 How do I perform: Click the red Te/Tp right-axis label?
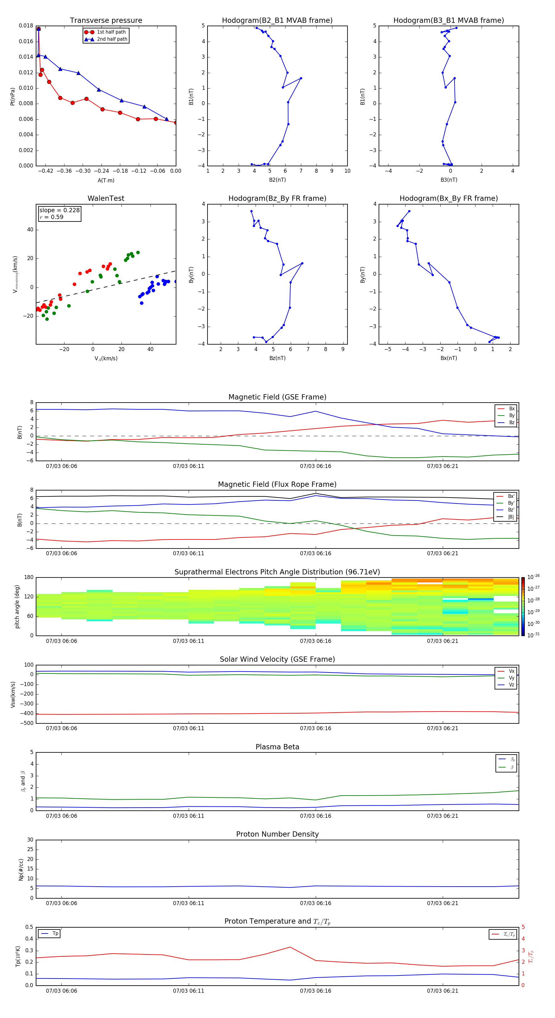pyautogui.click(x=531, y=956)
